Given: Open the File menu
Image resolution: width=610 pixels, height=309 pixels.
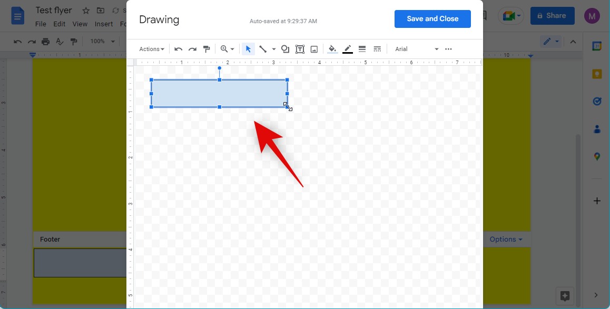Looking at the screenshot, I should [41, 24].
